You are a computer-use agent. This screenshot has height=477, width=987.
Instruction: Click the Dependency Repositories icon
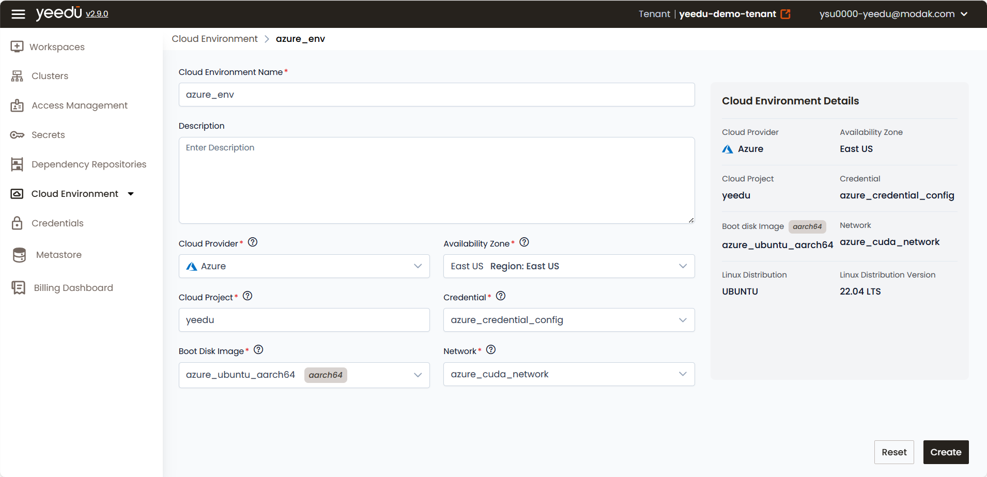17,164
